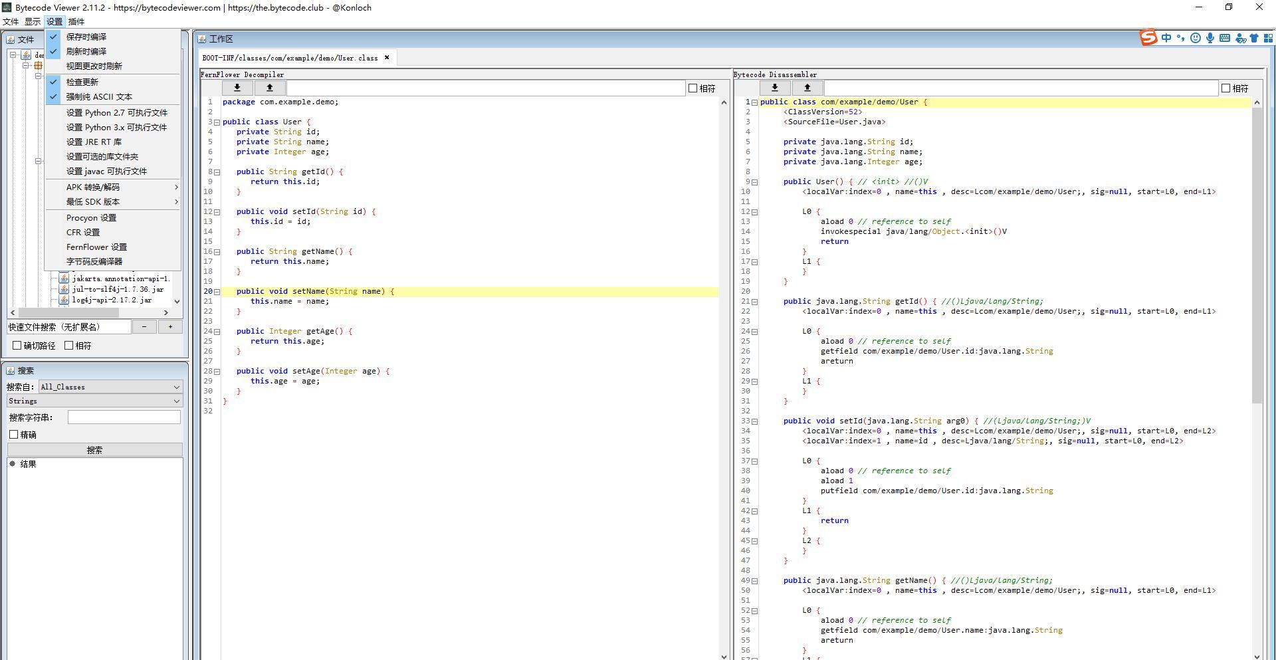Screen dimensions: 1276x660
Task: Click the 工作区 panel Java icon
Action: pos(202,39)
